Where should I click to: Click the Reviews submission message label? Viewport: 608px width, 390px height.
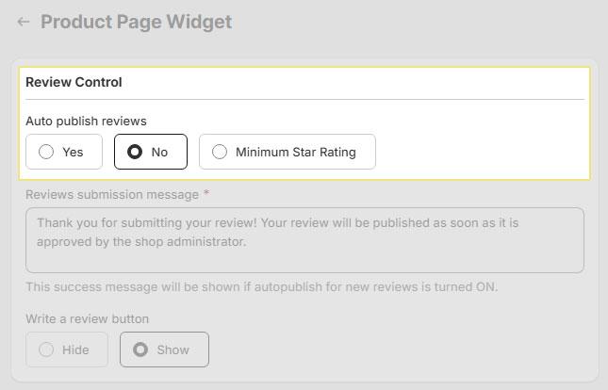112,194
